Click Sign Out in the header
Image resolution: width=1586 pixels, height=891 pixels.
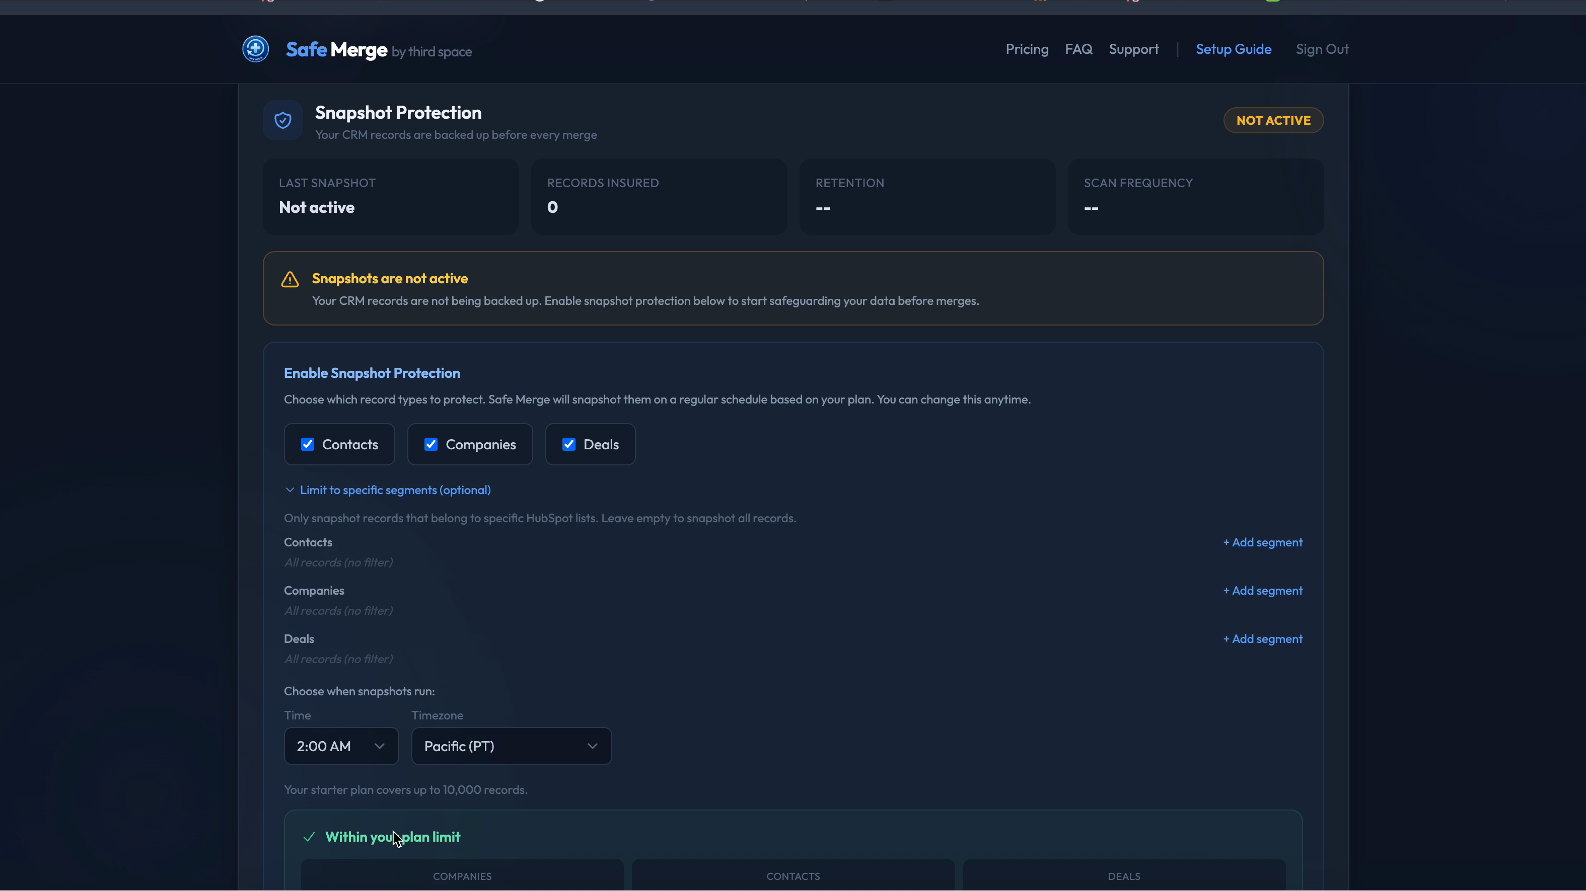(x=1323, y=49)
